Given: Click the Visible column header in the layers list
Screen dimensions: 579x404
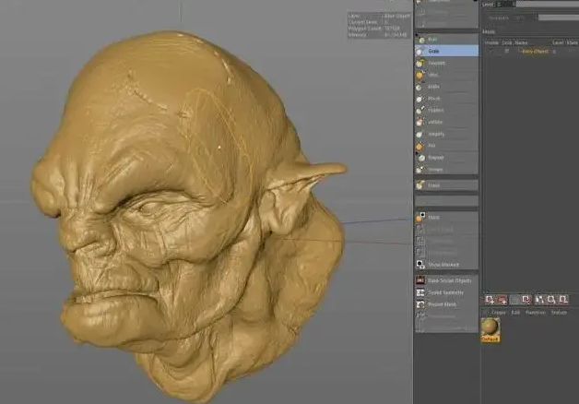Looking at the screenshot, I should (x=491, y=42).
